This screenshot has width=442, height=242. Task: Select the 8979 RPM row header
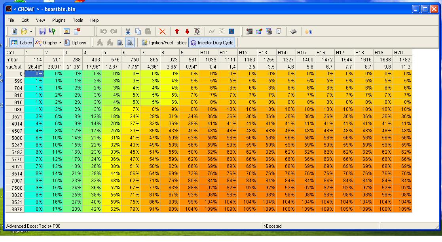15,209
